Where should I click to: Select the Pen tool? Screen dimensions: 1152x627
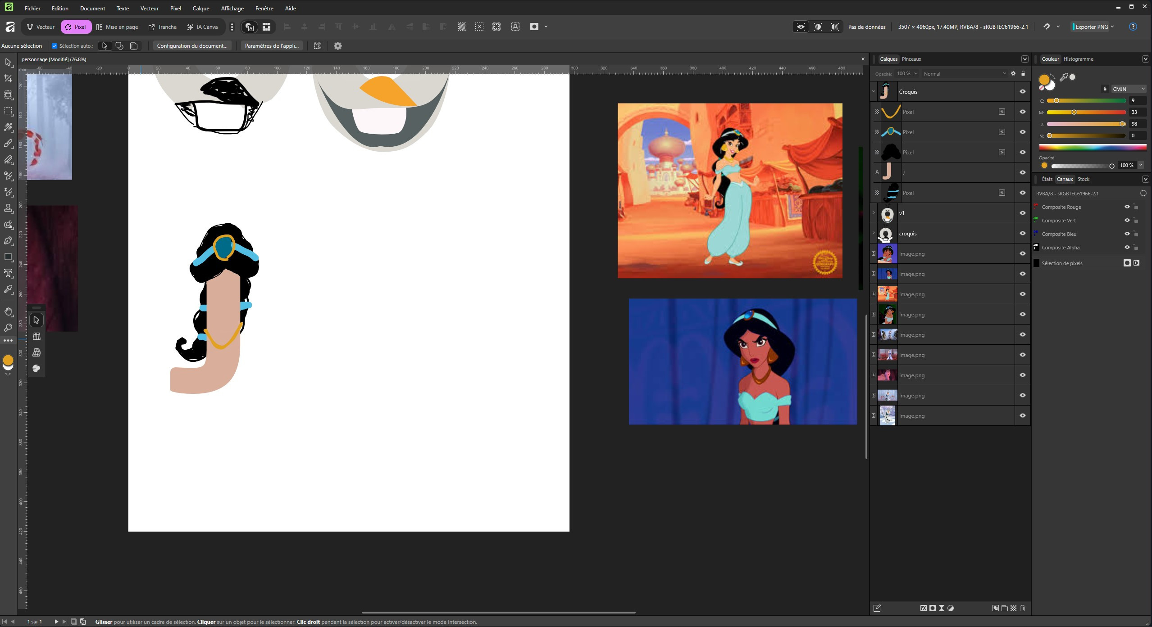[8, 241]
